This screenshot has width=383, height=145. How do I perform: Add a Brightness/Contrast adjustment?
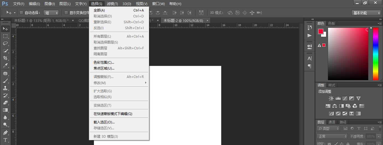click(331, 98)
